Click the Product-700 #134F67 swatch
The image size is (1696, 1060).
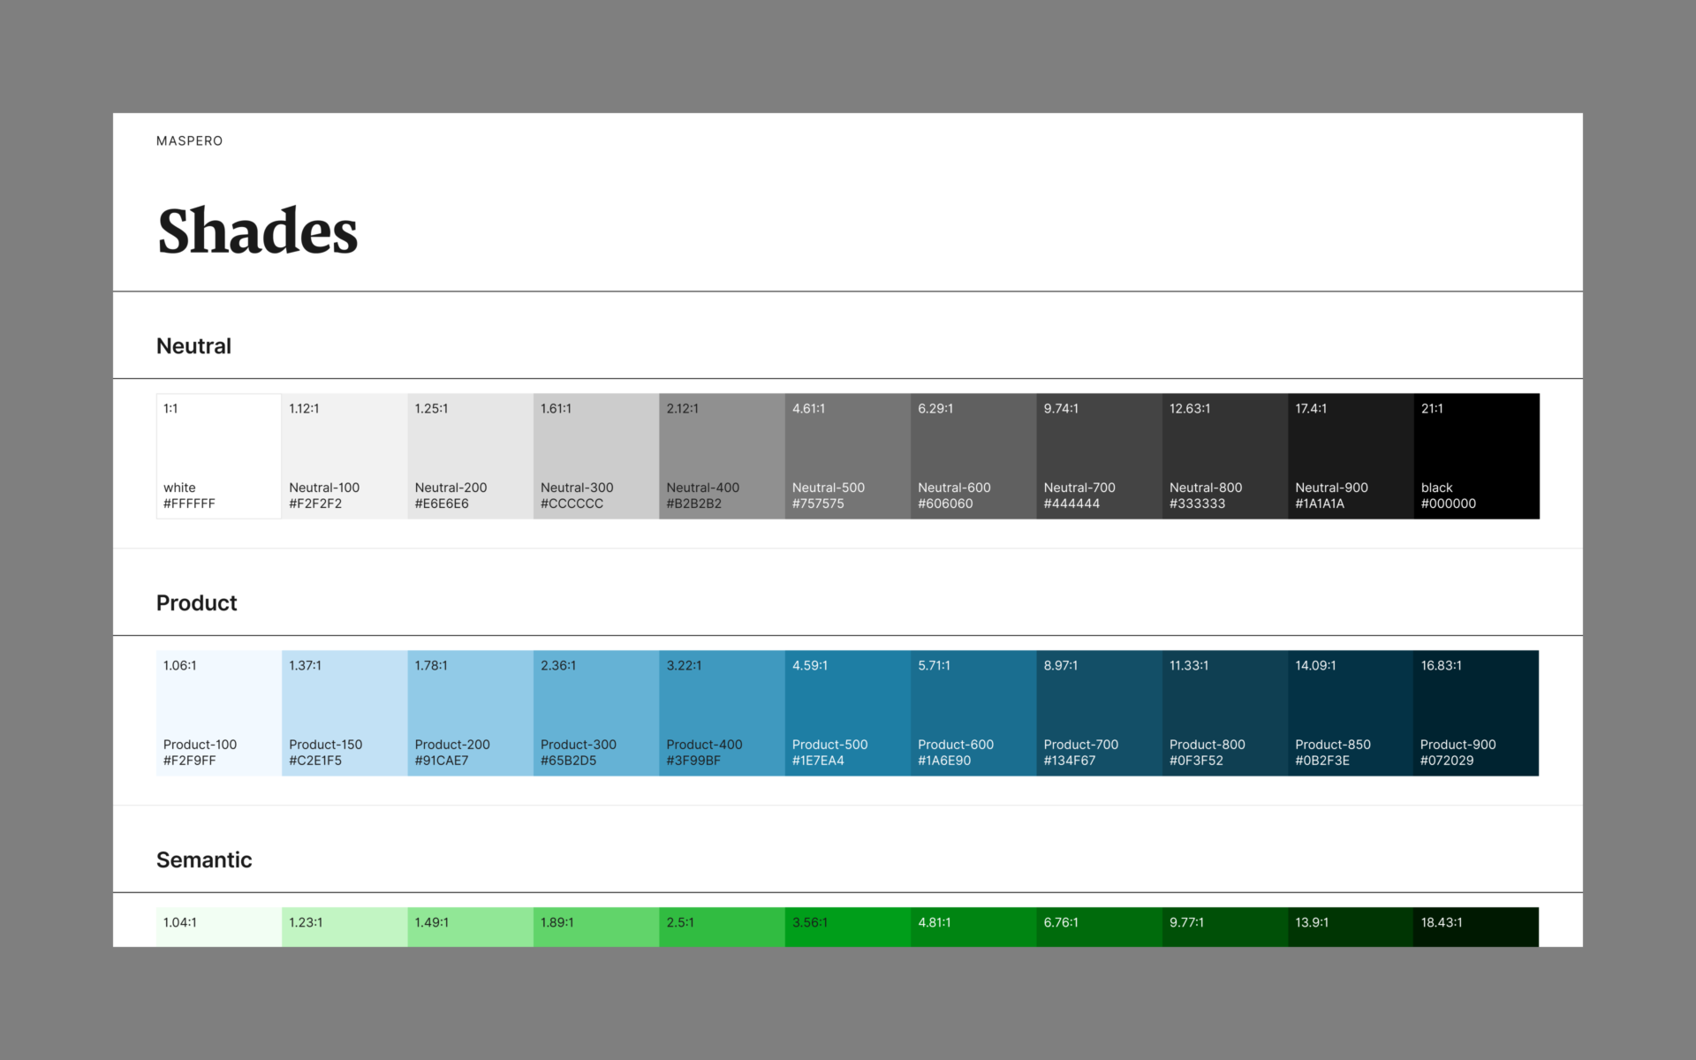(1099, 713)
